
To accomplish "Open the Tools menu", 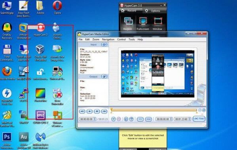I will tap(131, 39).
